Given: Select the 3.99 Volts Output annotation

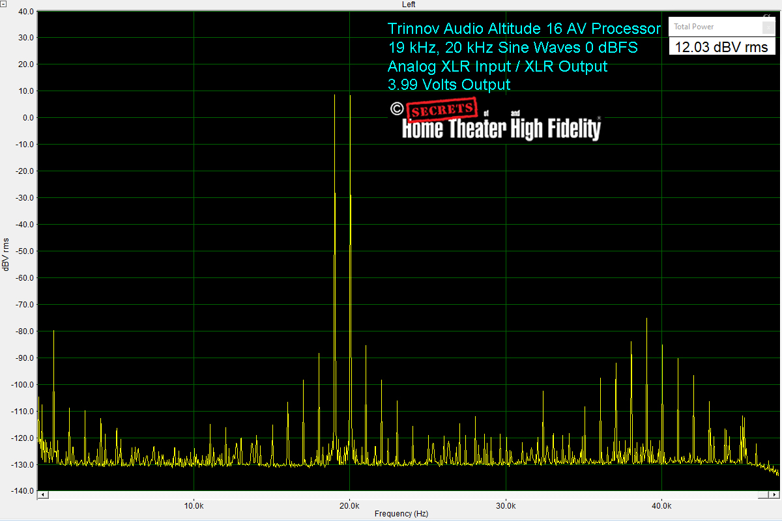Looking at the screenshot, I should click(449, 85).
